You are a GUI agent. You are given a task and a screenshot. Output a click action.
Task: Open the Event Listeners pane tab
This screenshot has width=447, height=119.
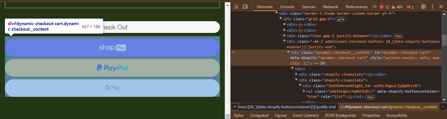[x=306, y=115]
